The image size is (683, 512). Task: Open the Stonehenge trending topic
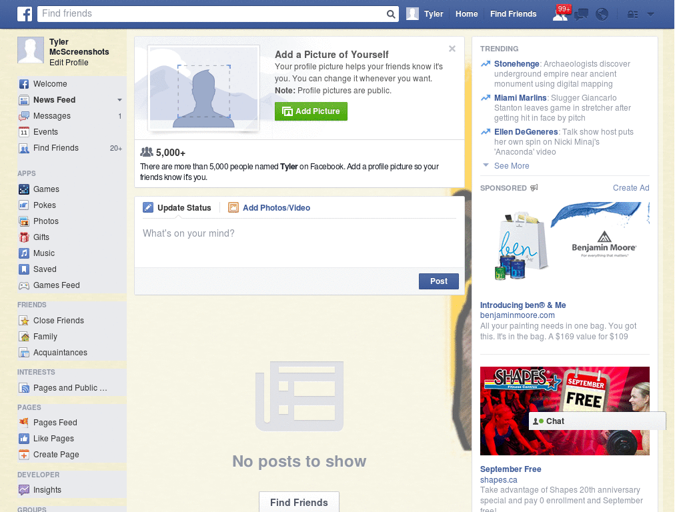517,64
